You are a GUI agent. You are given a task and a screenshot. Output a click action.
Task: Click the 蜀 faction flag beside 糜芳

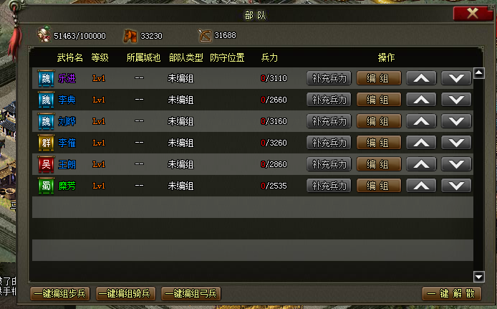[47, 186]
